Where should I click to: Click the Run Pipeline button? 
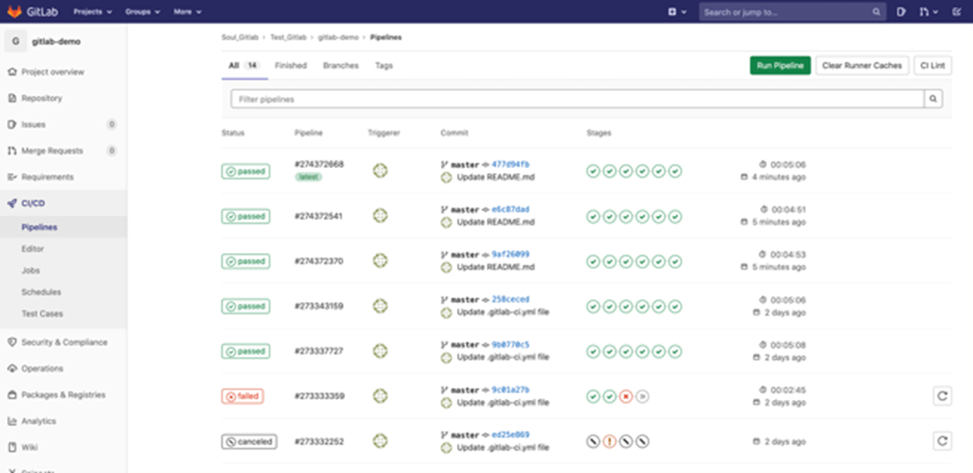[779, 66]
